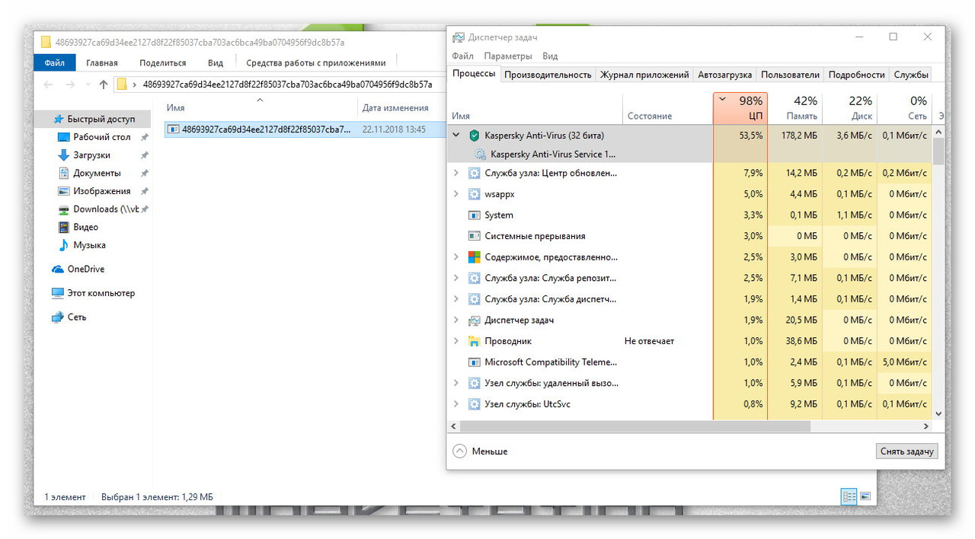Viewport: 975px width, 539px height.
Task: Click the Диспетчер задач process row icon
Action: (475, 321)
